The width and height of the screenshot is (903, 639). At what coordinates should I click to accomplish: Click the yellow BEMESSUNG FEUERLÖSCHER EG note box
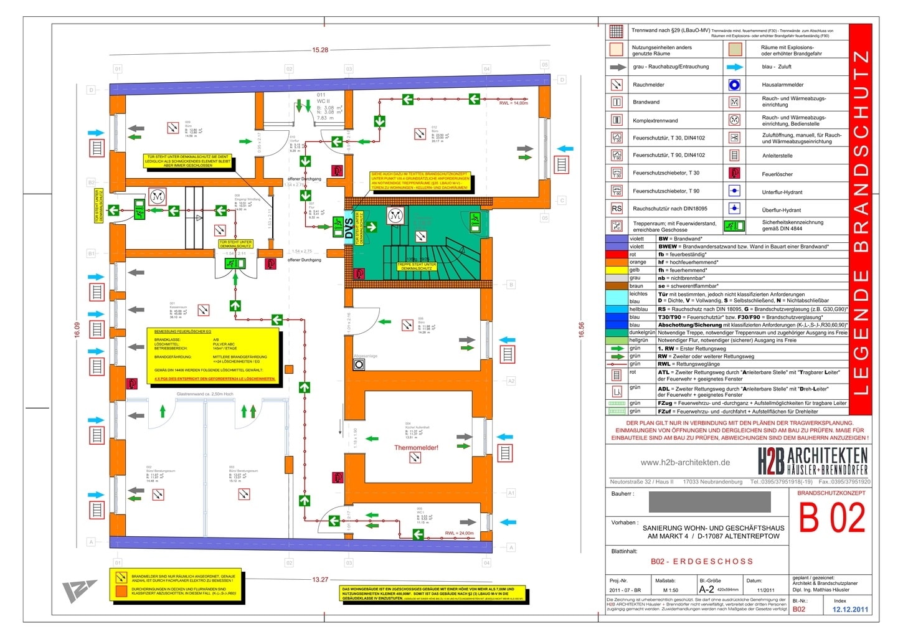tap(212, 356)
